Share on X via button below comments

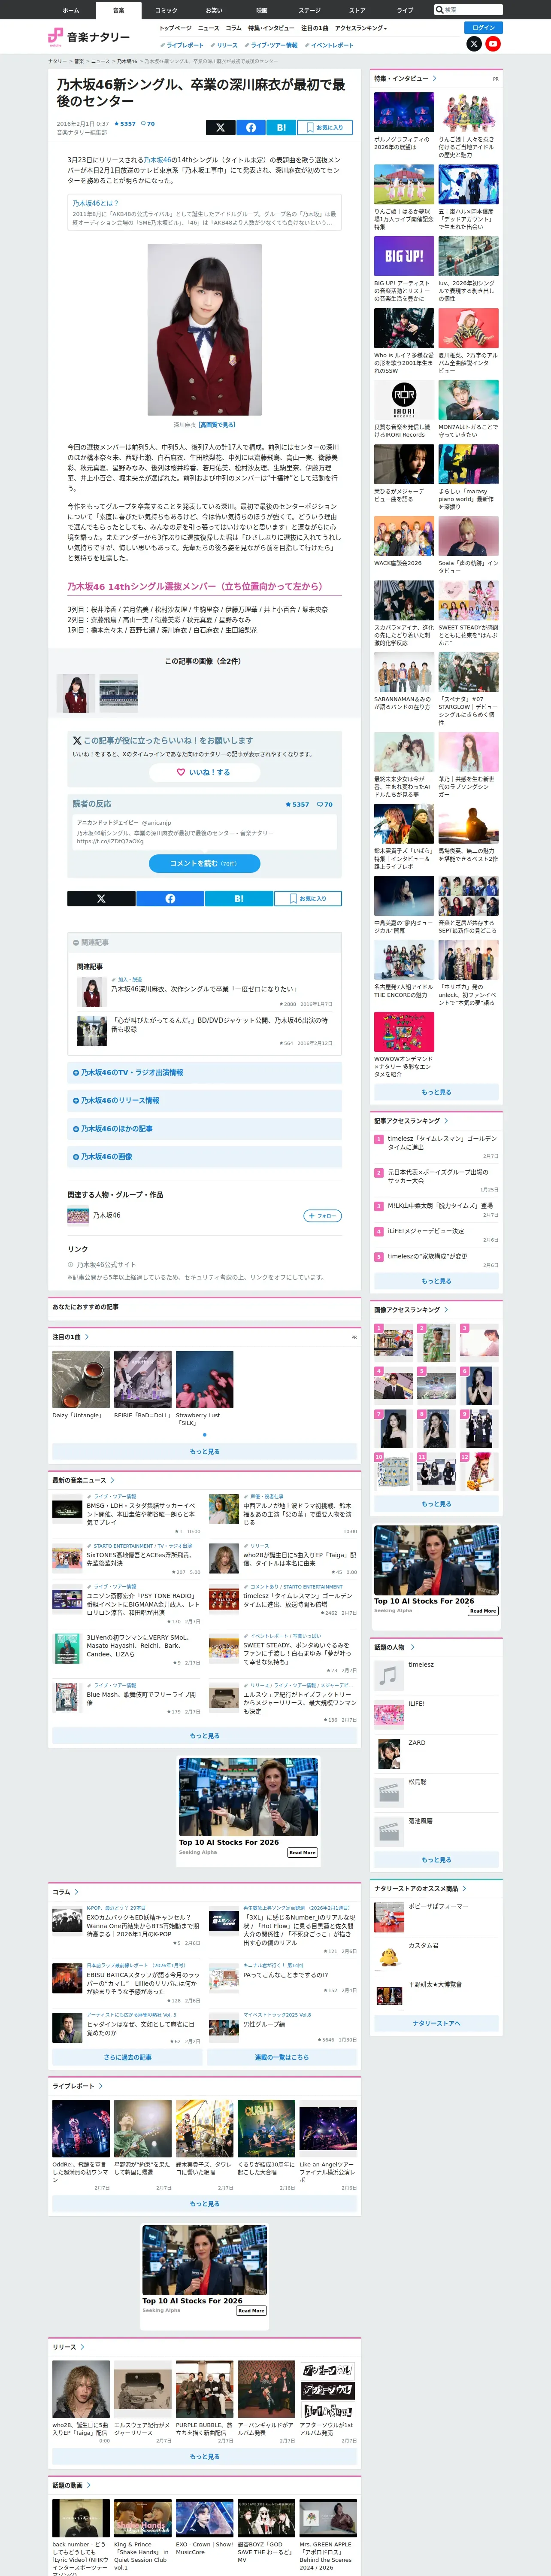pyautogui.click(x=101, y=898)
